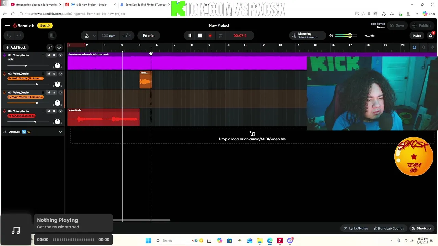The width and height of the screenshot is (438, 246).
Task: Open the notifications bell
Action: 431,36
